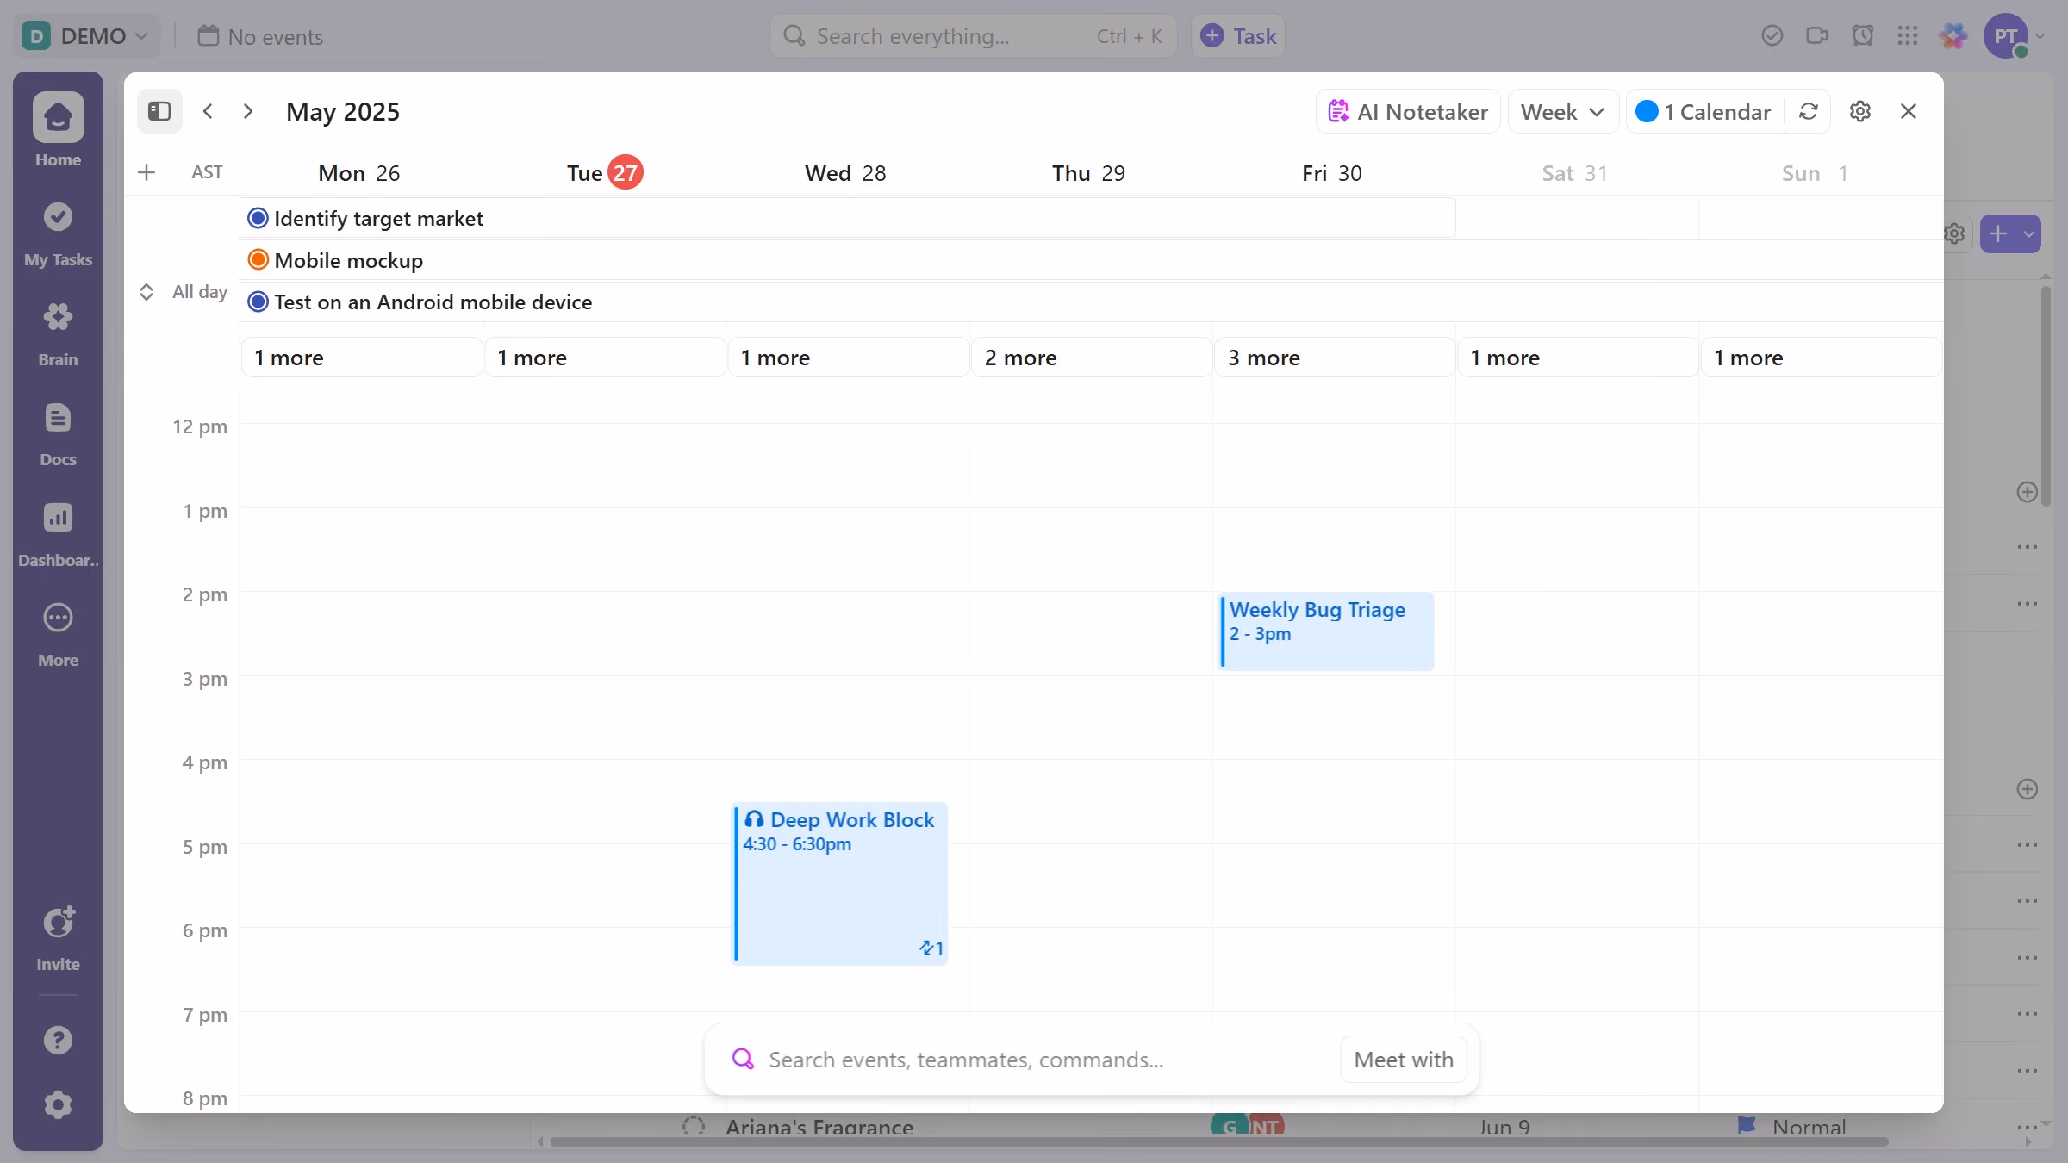Open Docs in the sidebar
Viewport: 2068px width, 1163px height.
(x=58, y=434)
